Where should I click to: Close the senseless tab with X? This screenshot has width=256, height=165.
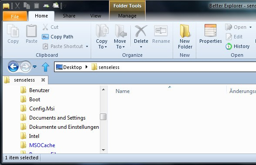point(43,80)
